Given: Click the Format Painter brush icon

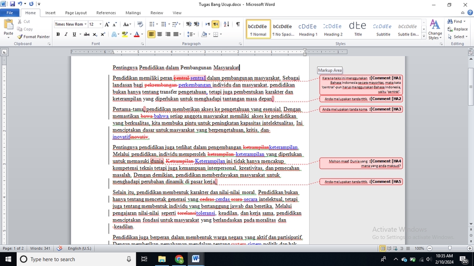Looking at the screenshot, I should [x=20, y=37].
